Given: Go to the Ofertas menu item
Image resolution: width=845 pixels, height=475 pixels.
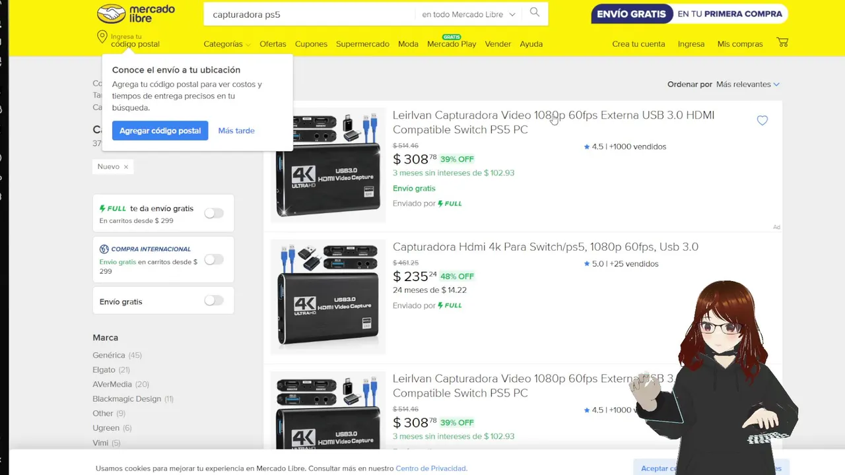Looking at the screenshot, I should coord(273,44).
